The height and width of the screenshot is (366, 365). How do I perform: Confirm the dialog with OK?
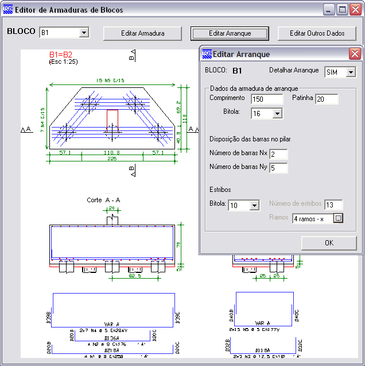(329, 242)
